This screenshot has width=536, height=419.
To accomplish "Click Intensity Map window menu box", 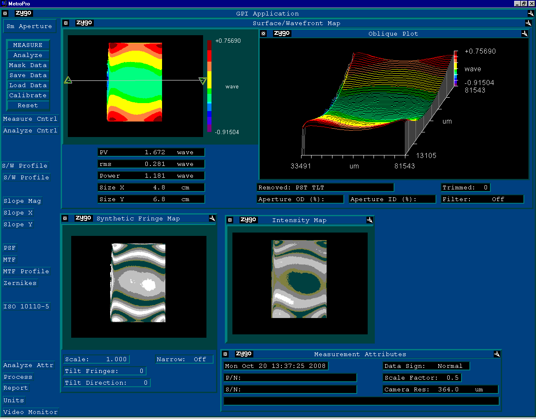I will (x=230, y=220).
